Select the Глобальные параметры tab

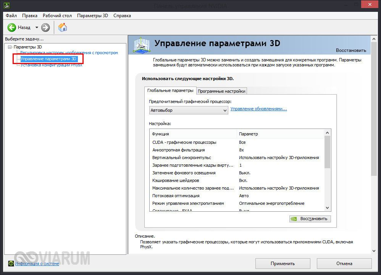pos(170,90)
